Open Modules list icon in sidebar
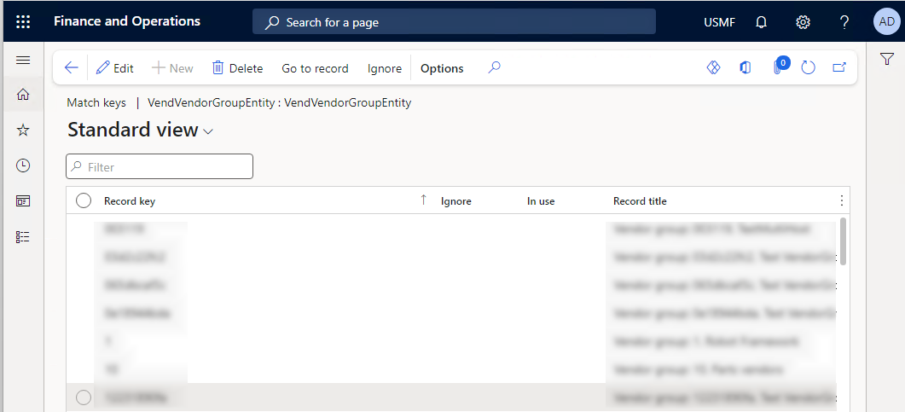 pos(23,236)
